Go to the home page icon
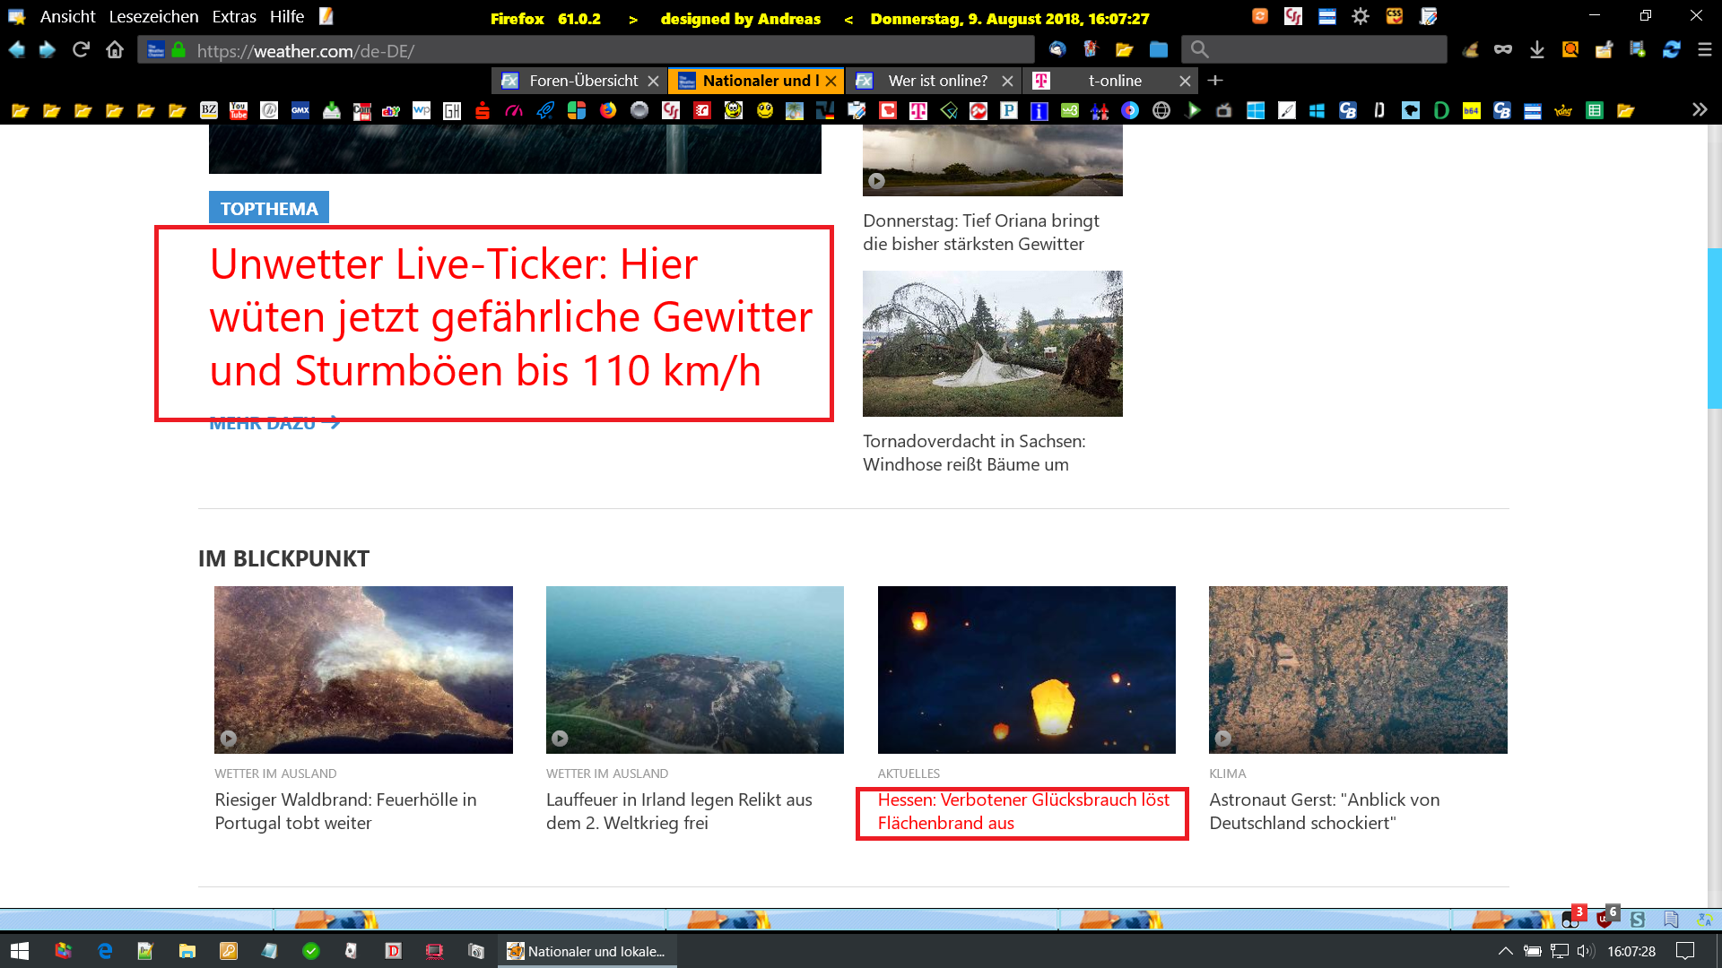Screen dimensions: 1722x968 tap(115, 50)
